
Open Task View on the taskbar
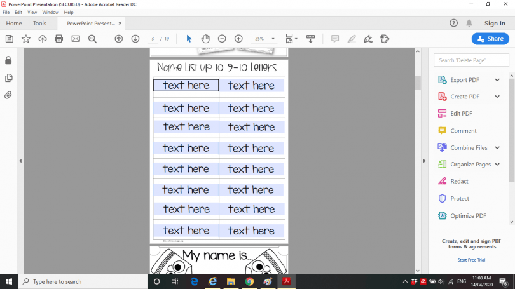pyautogui.click(x=175, y=281)
